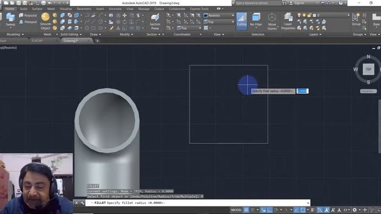Add a new drawing tab with plus
The width and height of the screenshot is (381, 214).
point(97,41)
